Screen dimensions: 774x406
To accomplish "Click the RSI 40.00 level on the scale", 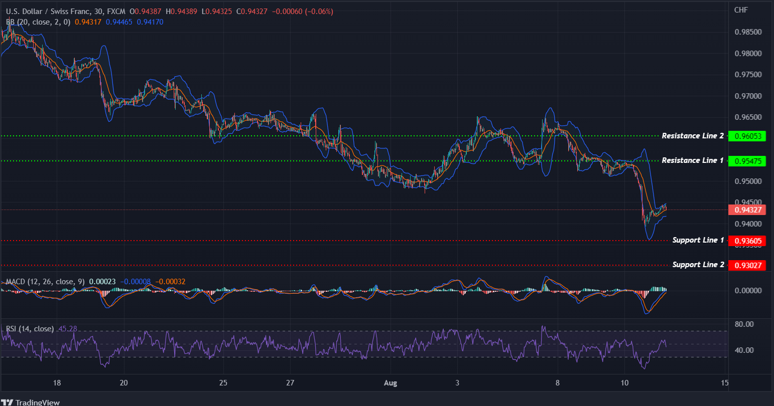I will 745,351.
